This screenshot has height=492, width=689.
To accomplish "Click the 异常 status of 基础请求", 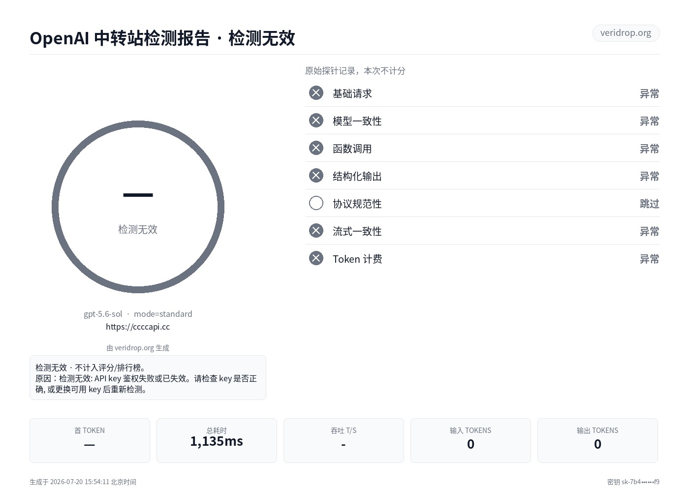I will point(649,93).
